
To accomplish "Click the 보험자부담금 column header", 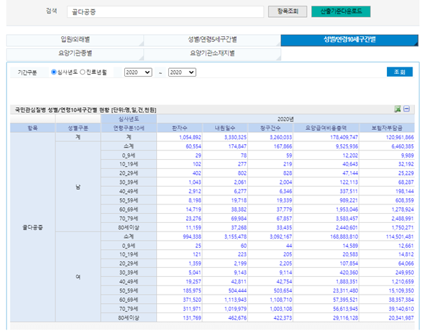I will tap(387, 128).
